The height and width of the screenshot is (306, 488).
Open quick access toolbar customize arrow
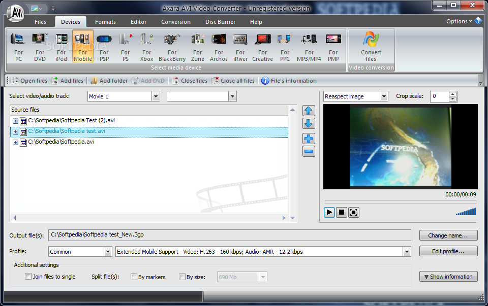tap(53, 9)
